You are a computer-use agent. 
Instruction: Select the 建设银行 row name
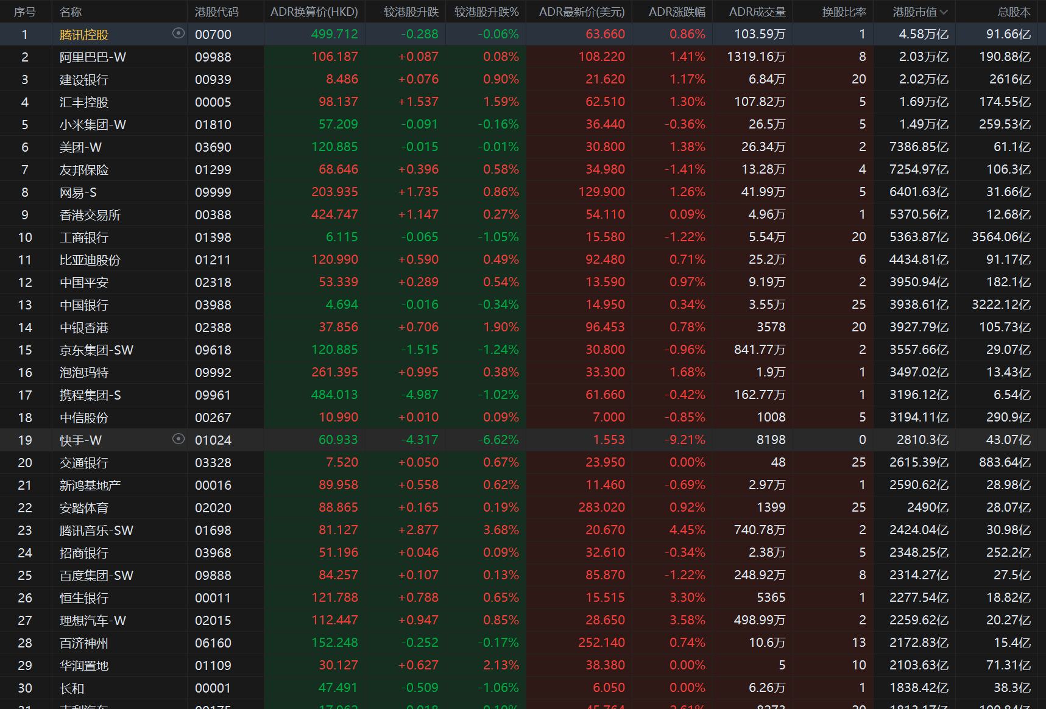84,80
